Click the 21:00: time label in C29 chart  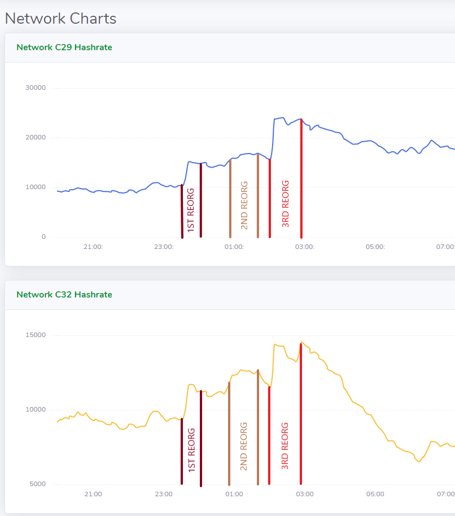[x=93, y=247]
